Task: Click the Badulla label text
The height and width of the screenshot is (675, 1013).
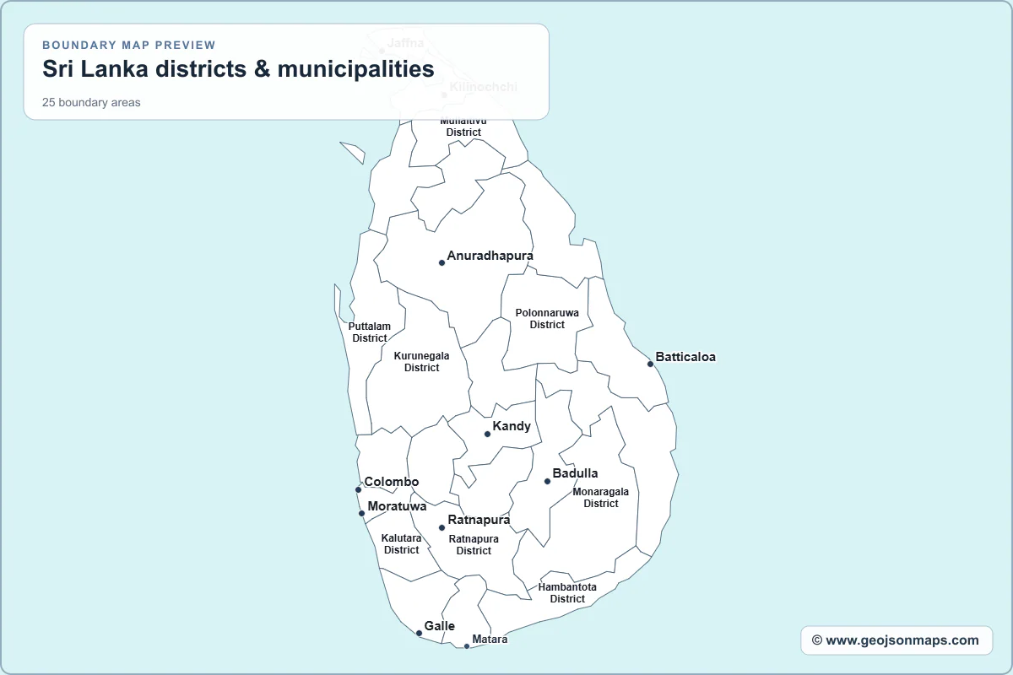Action: tap(576, 473)
